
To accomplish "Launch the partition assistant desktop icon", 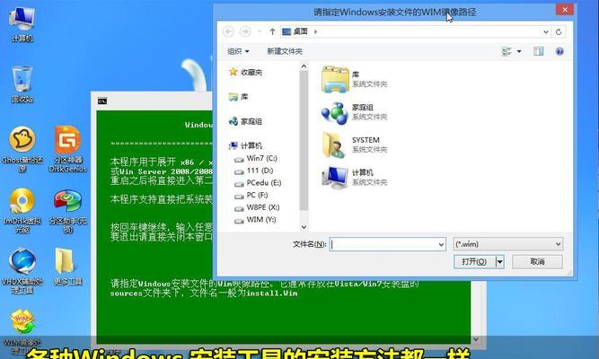I will (67, 210).
